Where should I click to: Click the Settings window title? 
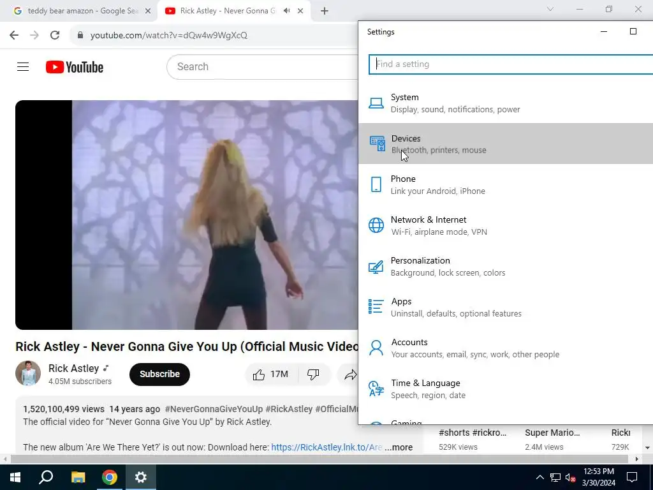coord(381,32)
